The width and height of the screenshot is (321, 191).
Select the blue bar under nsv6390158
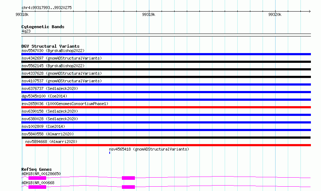pyautogui.click(x=166, y=115)
